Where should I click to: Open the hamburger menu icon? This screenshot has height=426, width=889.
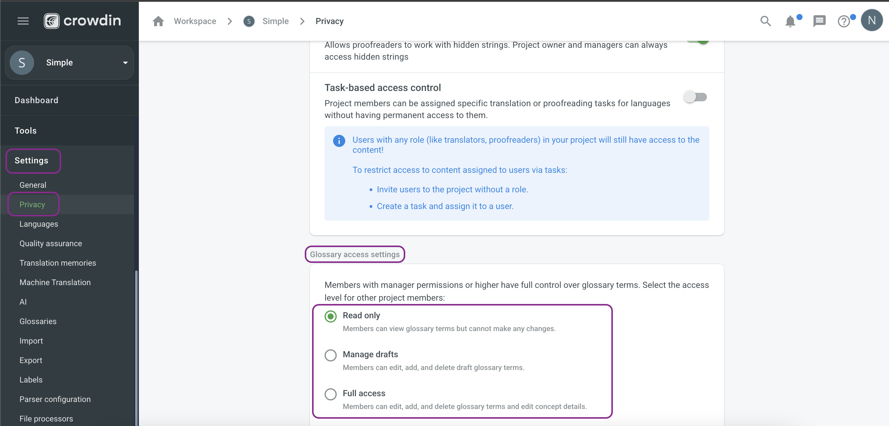point(23,21)
